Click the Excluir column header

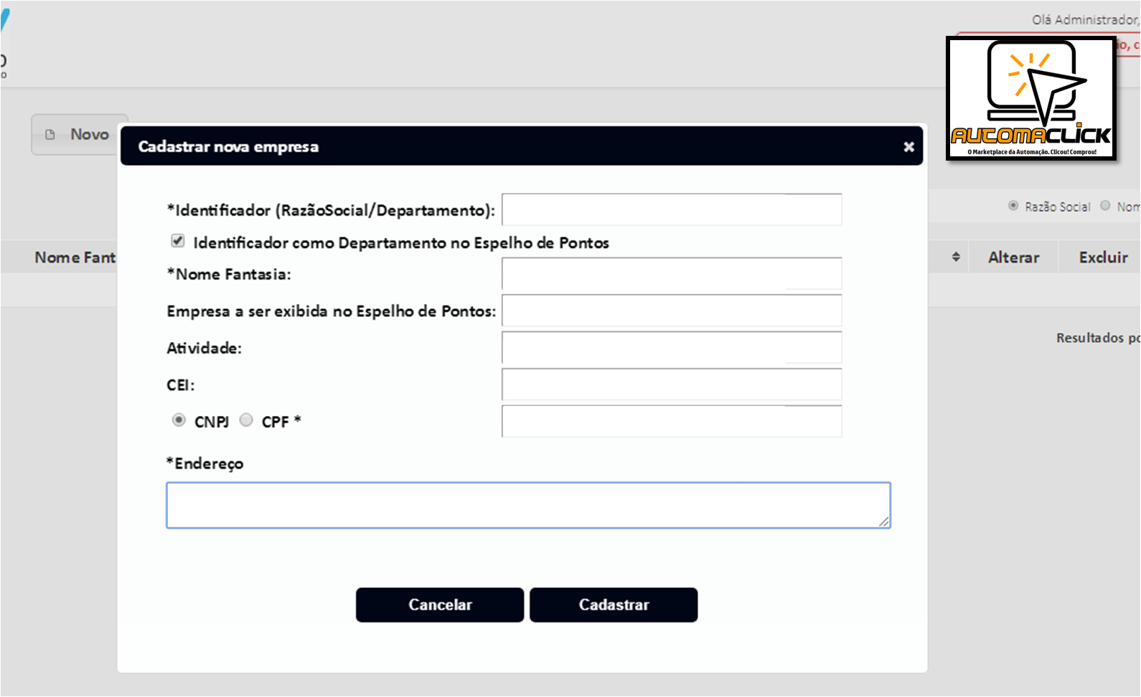click(1103, 257)
